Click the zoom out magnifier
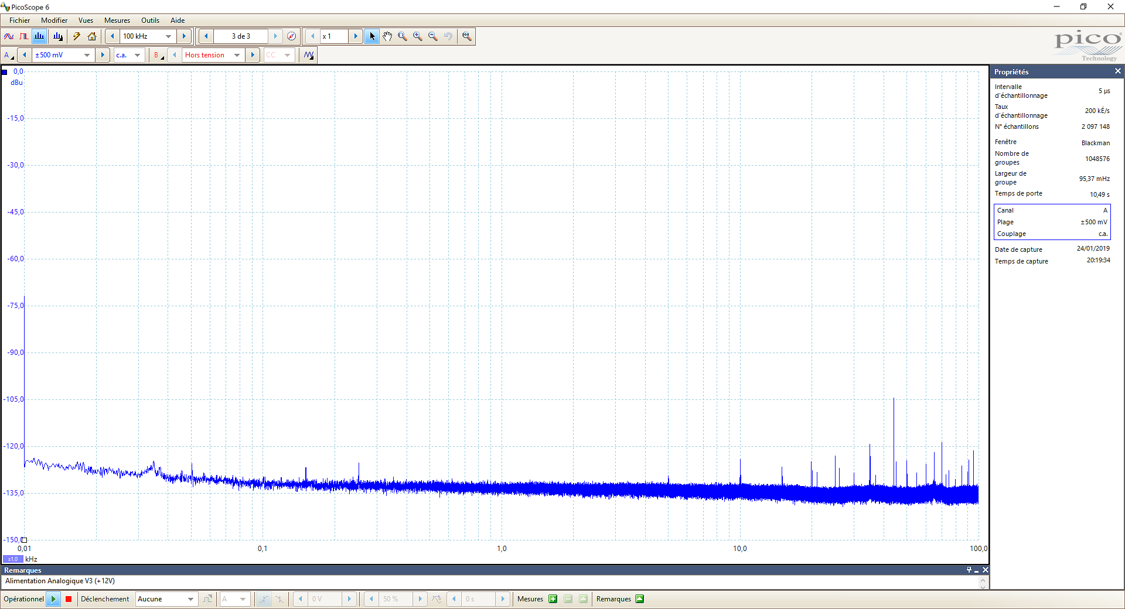The height and width of the screenshot is (609, 1125). (x=433, y=36)
